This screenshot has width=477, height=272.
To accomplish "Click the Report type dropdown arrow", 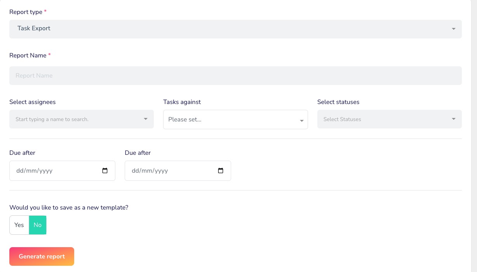I will [453, 29].
